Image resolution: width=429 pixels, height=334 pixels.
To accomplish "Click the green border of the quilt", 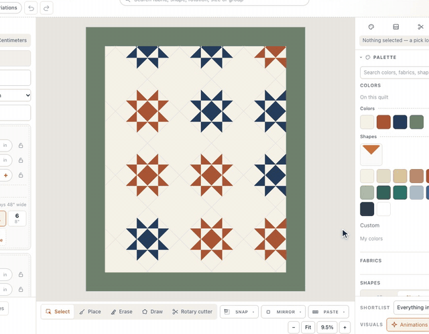I will pyautogui.click(x=195, y=36).
